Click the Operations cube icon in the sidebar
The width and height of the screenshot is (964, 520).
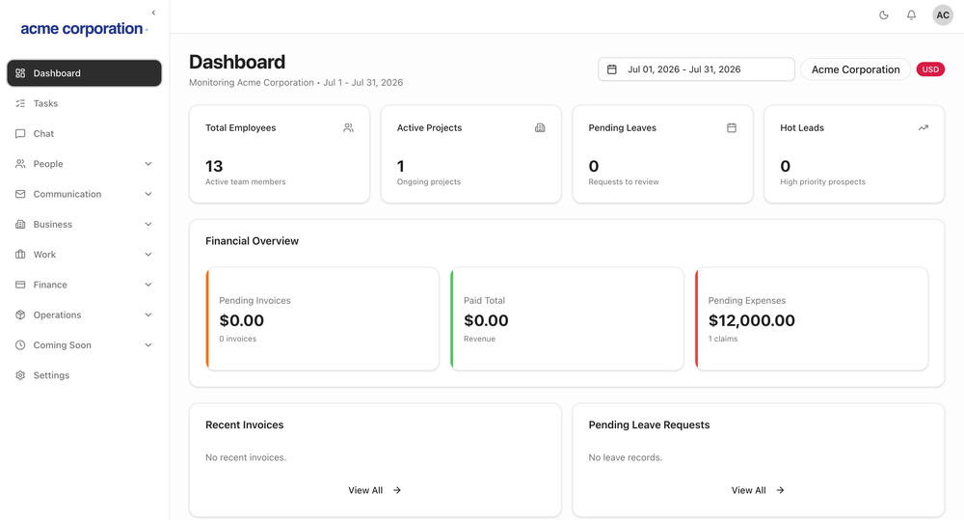(20, 315)
